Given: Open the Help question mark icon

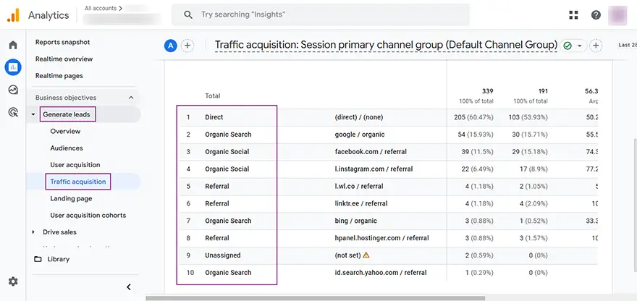Looking at the screenshot, I should [596, 15].
